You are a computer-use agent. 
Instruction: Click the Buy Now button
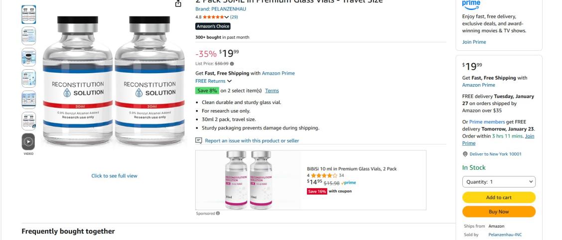tap(499, 212)
